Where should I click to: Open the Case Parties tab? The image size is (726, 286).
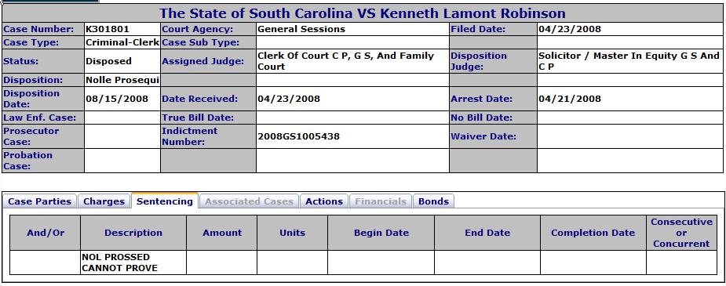(x=40, y=201)
